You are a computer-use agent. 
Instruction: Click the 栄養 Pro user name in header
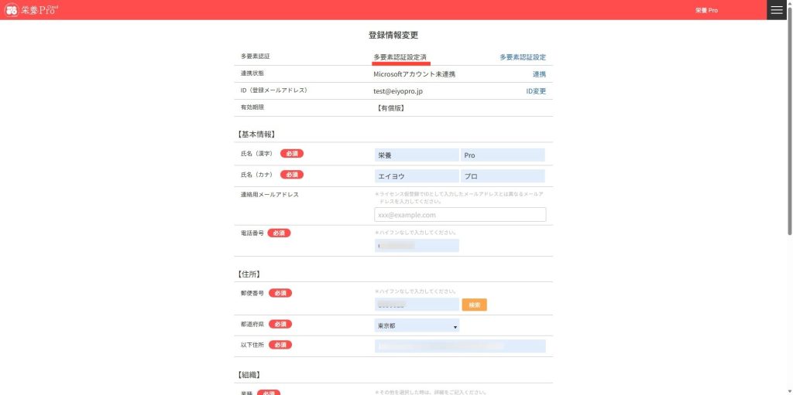click(x=706, y=11)
